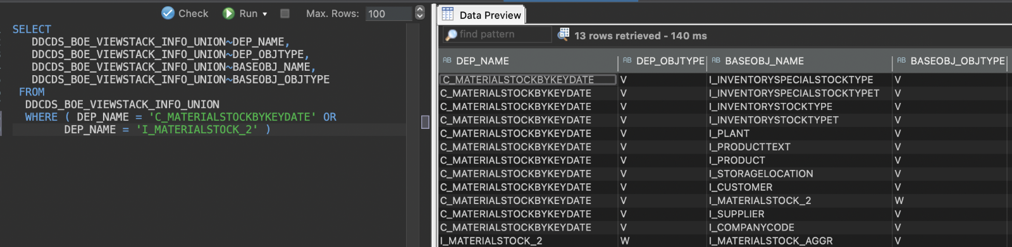Open the Run options dropdown arrow

point(264,14)
